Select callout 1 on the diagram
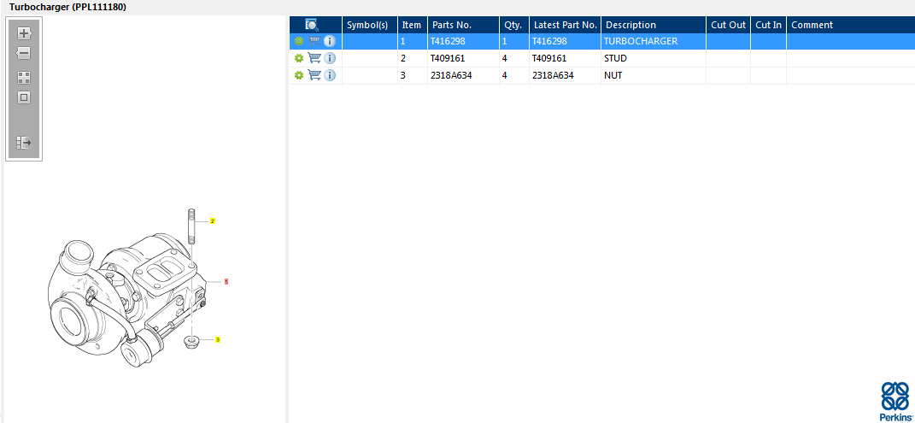Screen dimensions: 915x423 tap(226, 281)
